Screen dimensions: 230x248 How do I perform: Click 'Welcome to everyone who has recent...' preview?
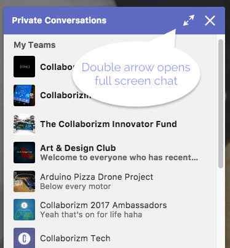coord(119,158)
